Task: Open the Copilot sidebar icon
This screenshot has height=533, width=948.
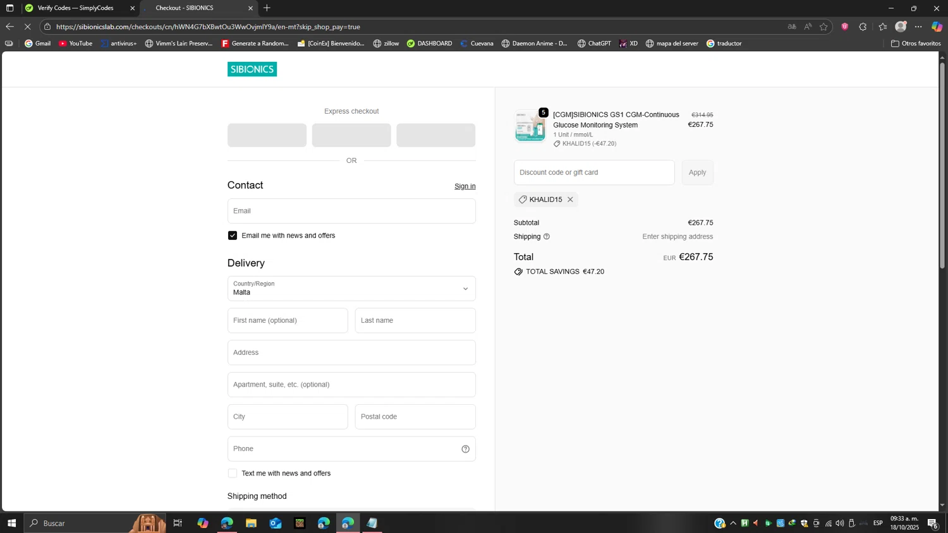Action: point(937,27)
